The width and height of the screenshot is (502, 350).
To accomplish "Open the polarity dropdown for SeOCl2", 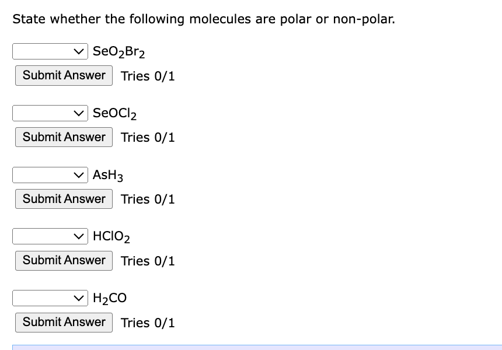I will click(x=50, y=113).
